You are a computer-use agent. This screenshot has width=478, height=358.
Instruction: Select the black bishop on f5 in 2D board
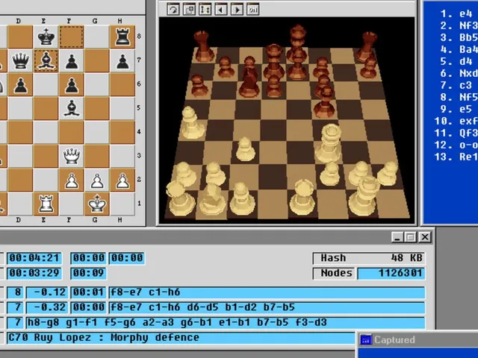(x=72, y=108)
